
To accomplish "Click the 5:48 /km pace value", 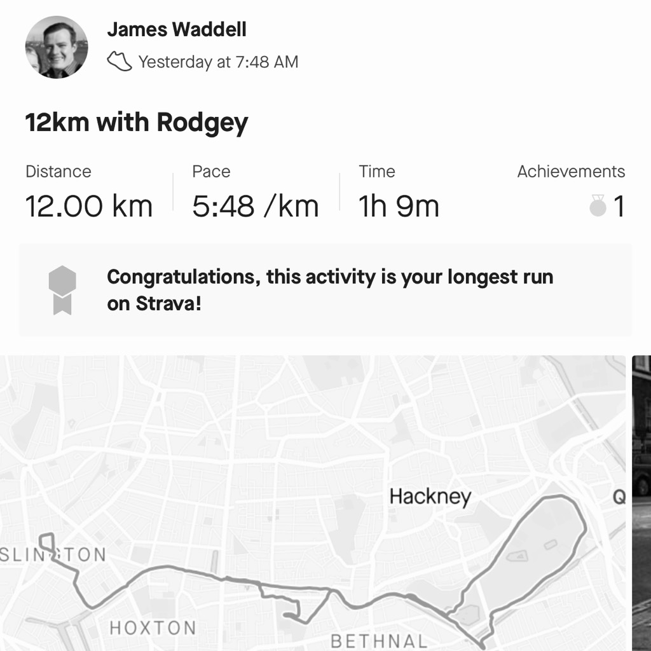I will [x=256, y=207].
